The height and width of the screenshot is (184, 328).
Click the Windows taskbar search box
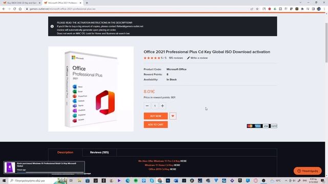click(37, 180)
